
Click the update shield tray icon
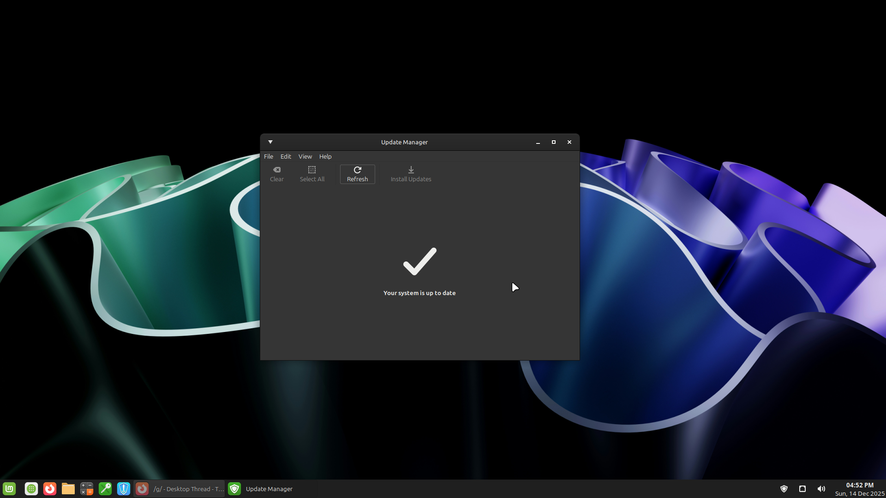tap(784, 489)
